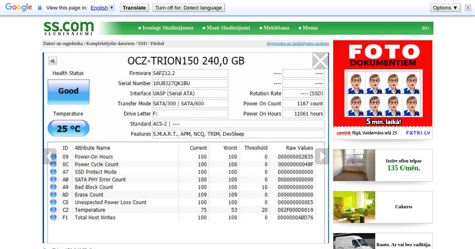Click status orb for Erase Count row

[x=53, y=195]
